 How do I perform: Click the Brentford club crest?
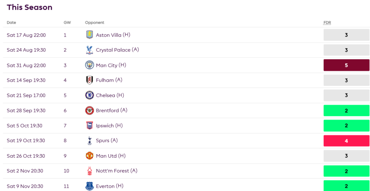[89, 110]
